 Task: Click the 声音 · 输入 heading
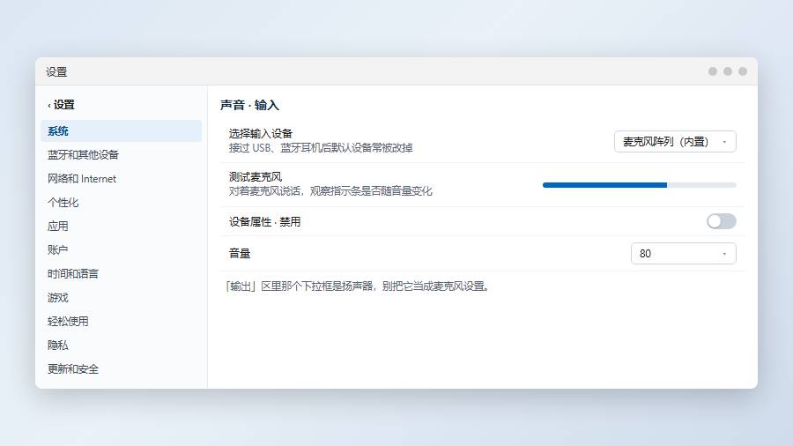[x=250, y=105]
